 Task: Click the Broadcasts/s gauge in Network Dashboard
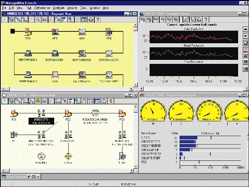pos(181,111)
